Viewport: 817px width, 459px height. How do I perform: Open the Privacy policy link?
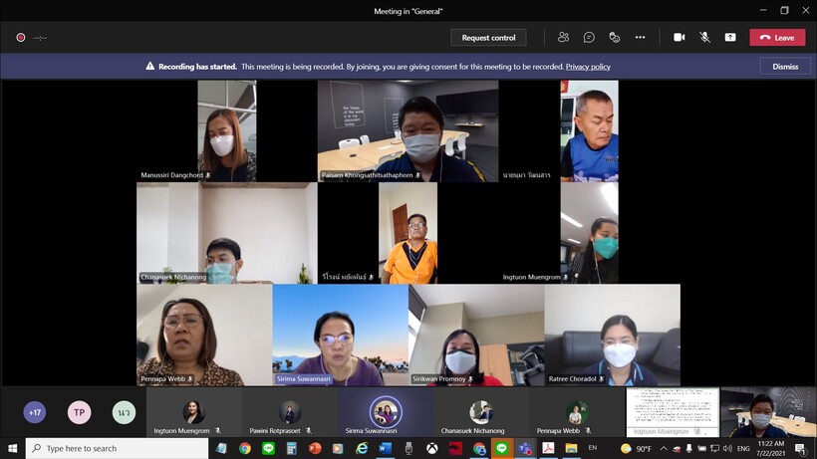(x=587, y=67)
